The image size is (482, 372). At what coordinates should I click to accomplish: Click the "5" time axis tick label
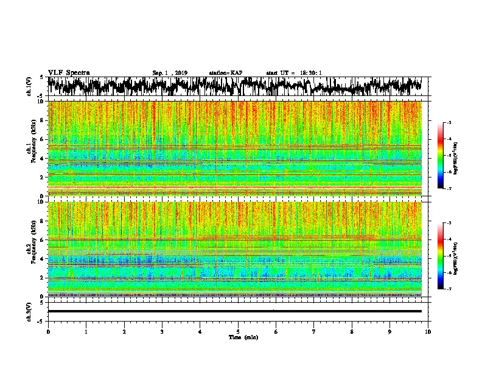point(238,332)
